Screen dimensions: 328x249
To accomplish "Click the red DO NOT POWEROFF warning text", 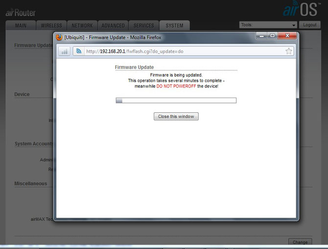I will (176, 86).
